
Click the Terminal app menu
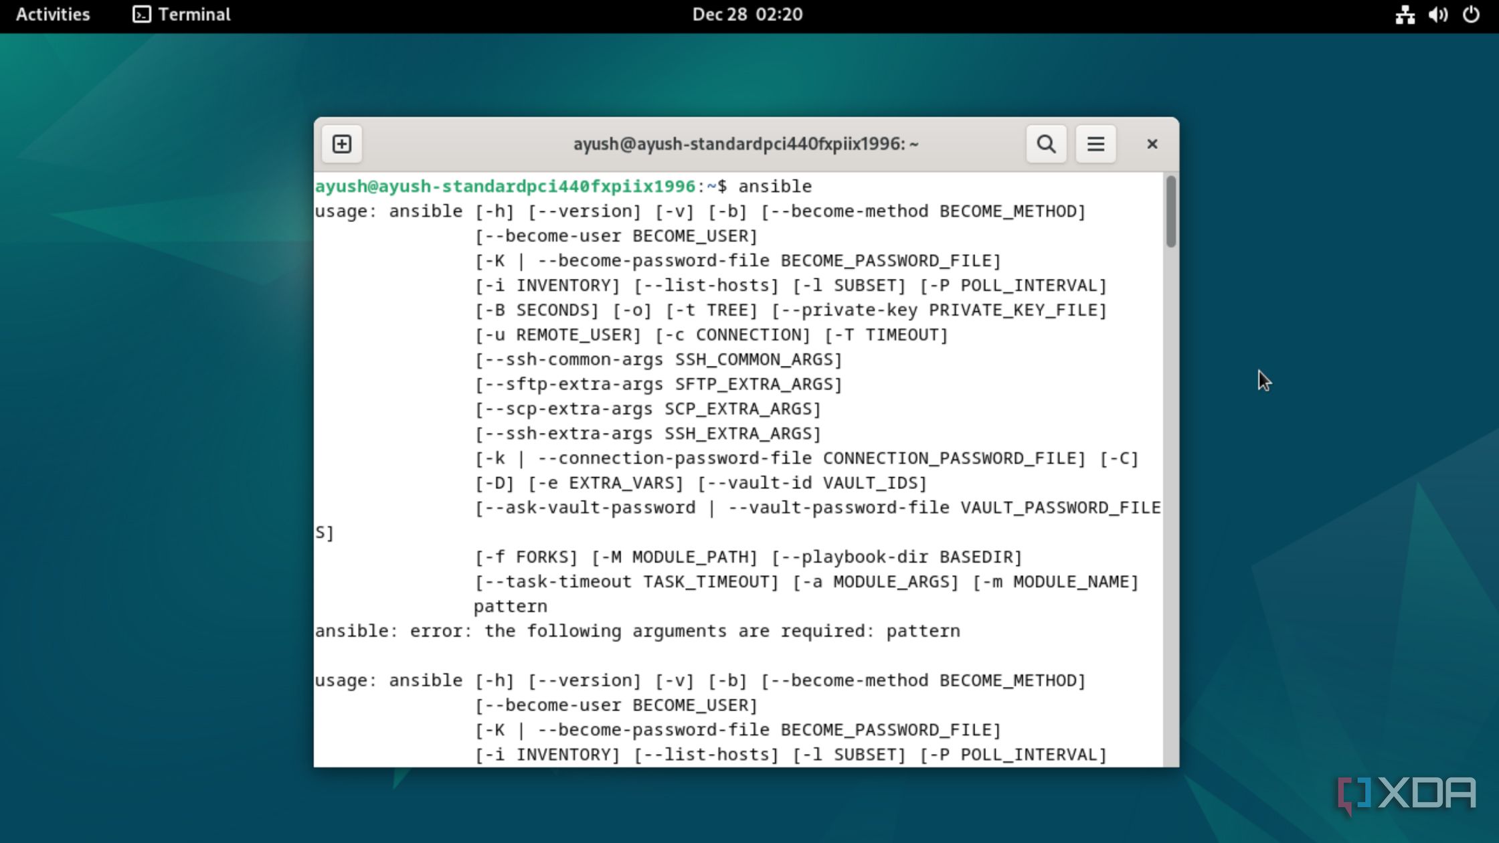pos(194,14)
